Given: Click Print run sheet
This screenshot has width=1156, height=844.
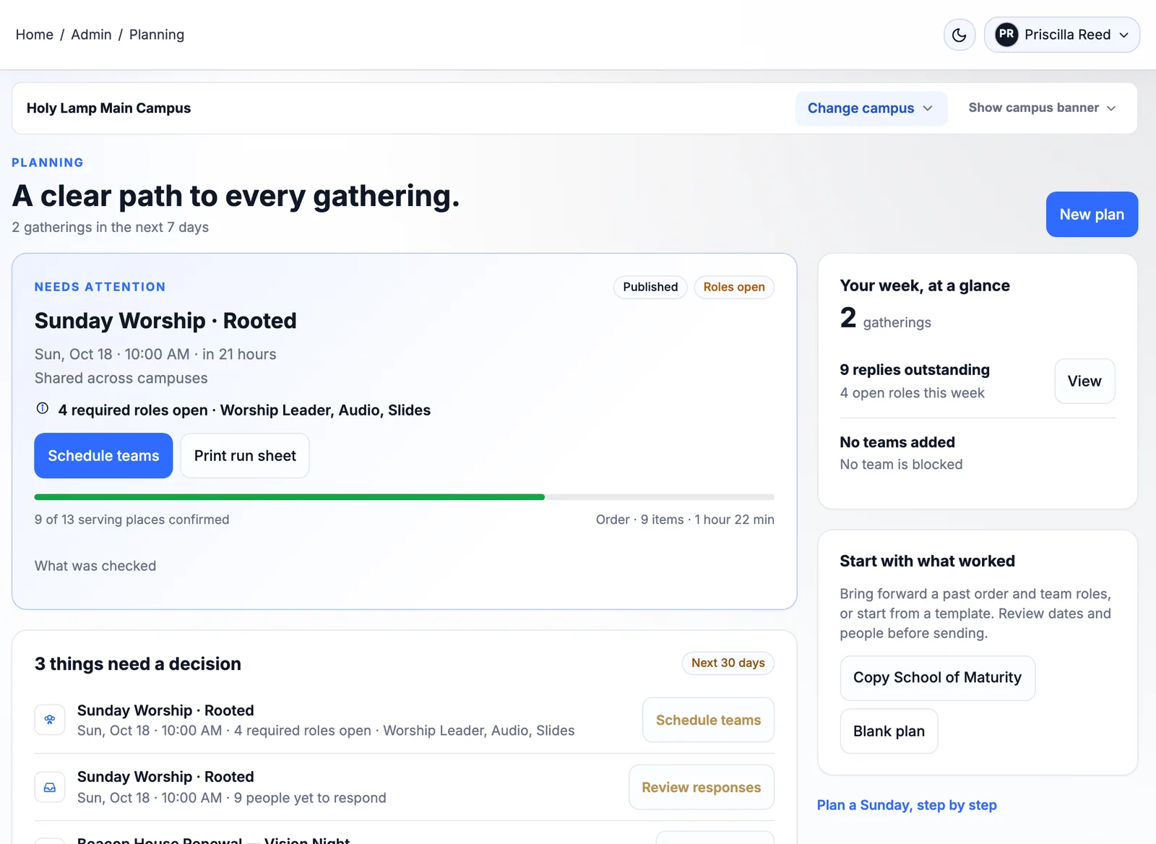Looking at the screenshot, I should click(245, 456).
